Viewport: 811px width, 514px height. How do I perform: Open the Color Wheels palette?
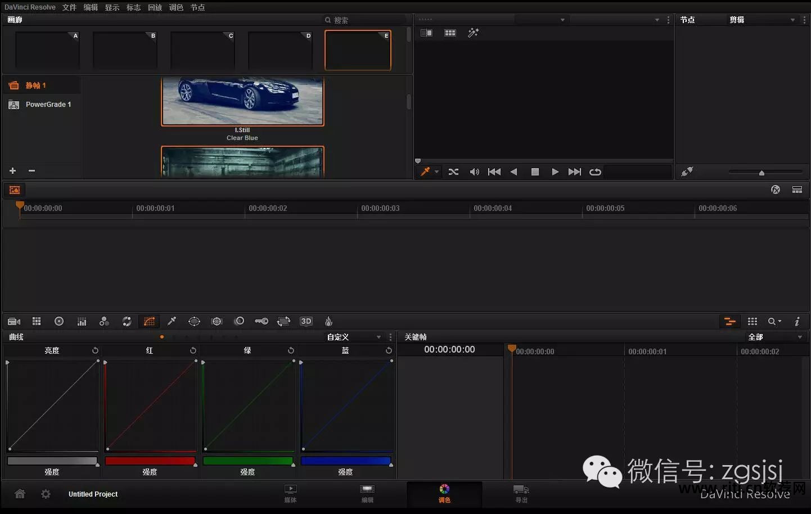[x=59, y=322]
